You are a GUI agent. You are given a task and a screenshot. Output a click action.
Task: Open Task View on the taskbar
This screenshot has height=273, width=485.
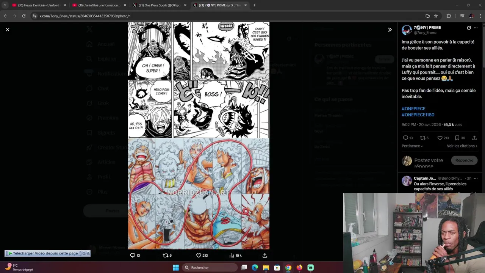244,267
